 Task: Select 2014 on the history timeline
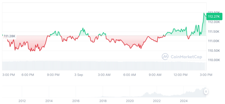click(x=49, y=101)
